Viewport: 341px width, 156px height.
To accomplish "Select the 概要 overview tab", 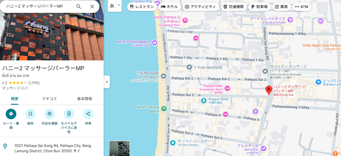I will [x=15, y=99].
